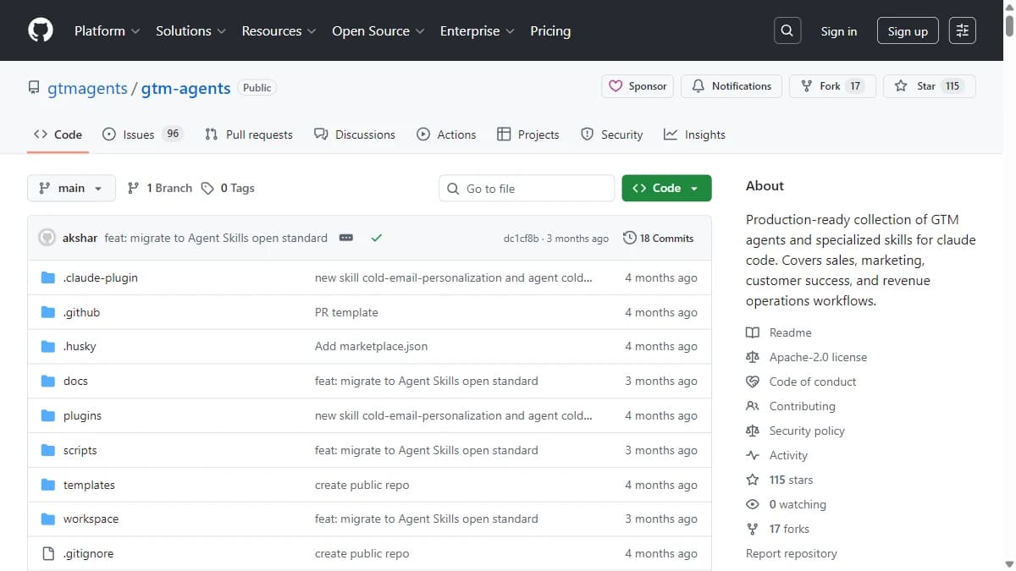Click the Sign in link

(838, 31)
